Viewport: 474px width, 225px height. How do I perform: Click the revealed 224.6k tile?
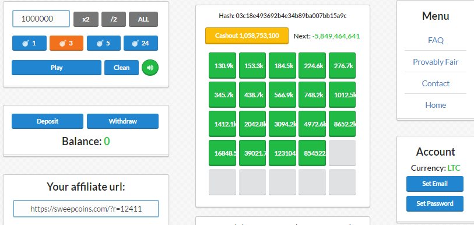click(x=313, y=66)
